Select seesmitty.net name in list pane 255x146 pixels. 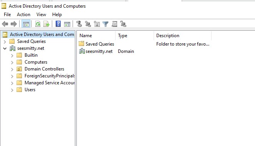coord(99,51)
